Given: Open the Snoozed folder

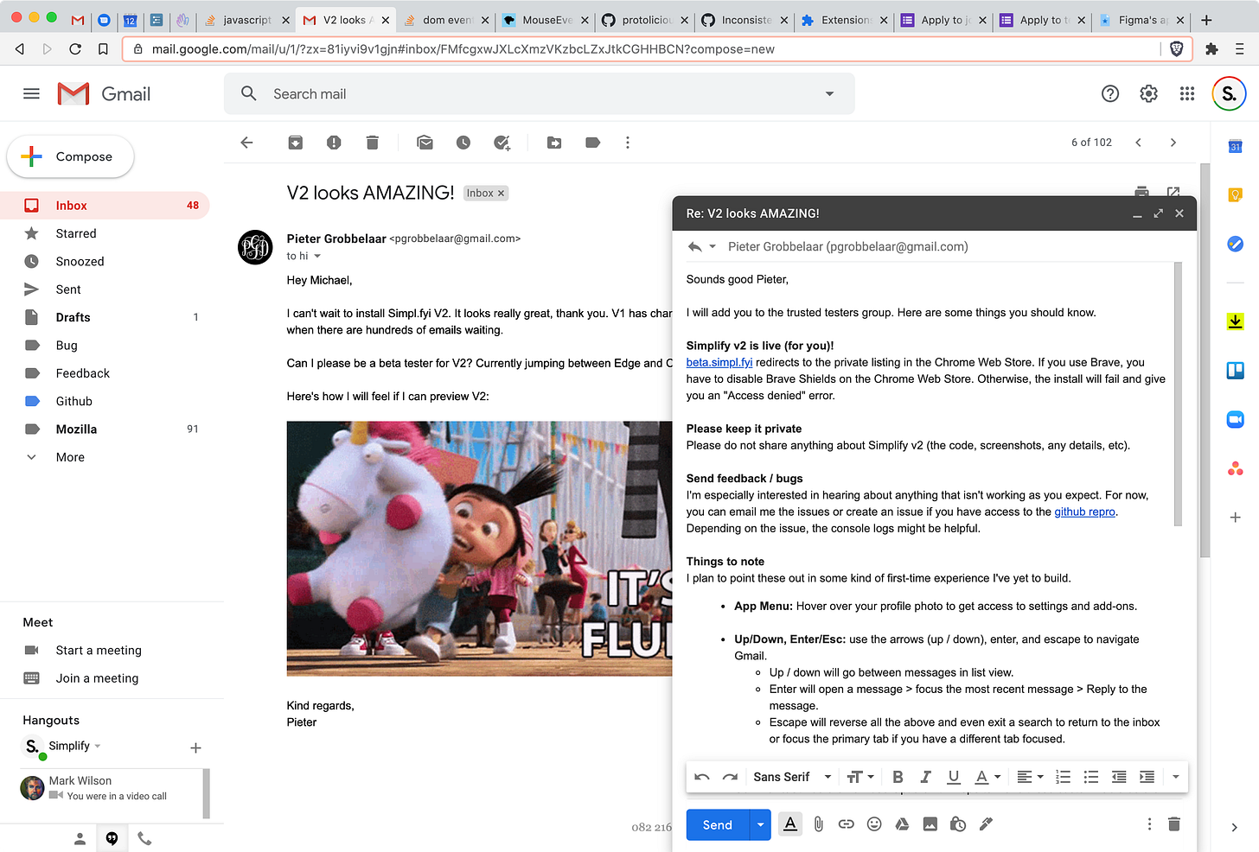Looking at the screenshot, I should point(105,261).
